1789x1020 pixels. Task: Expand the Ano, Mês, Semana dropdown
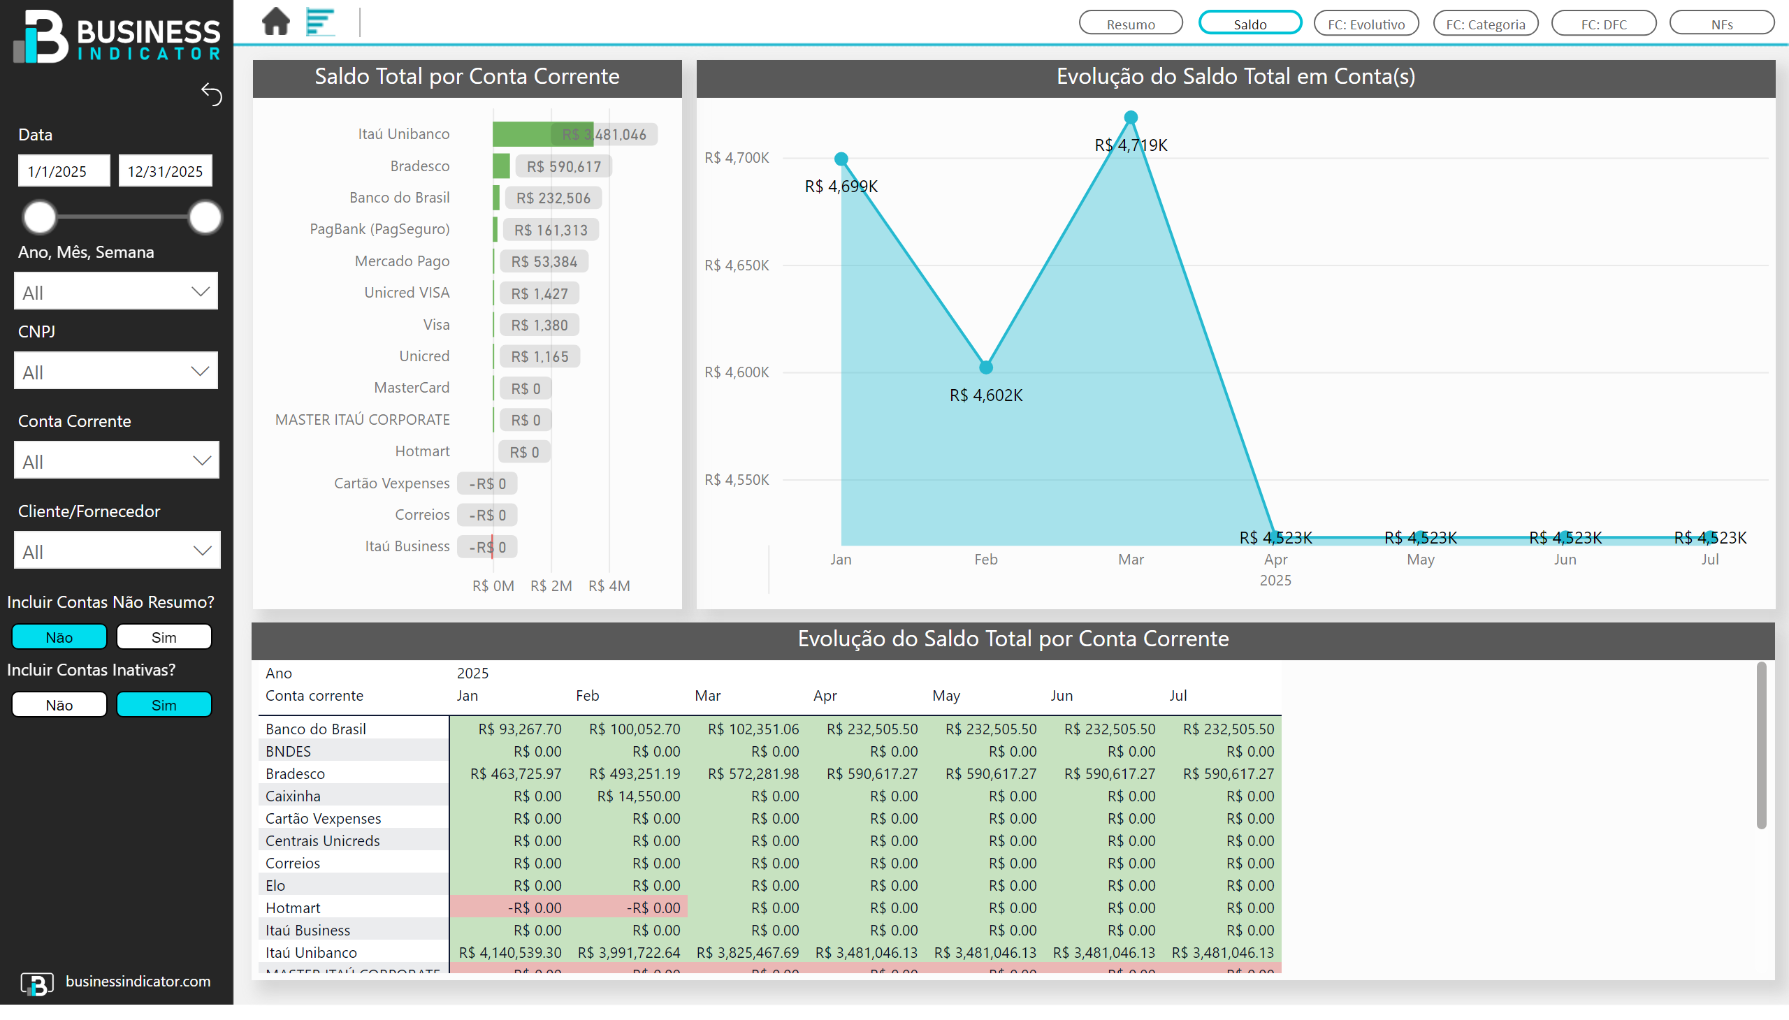(x=115, y=292)
